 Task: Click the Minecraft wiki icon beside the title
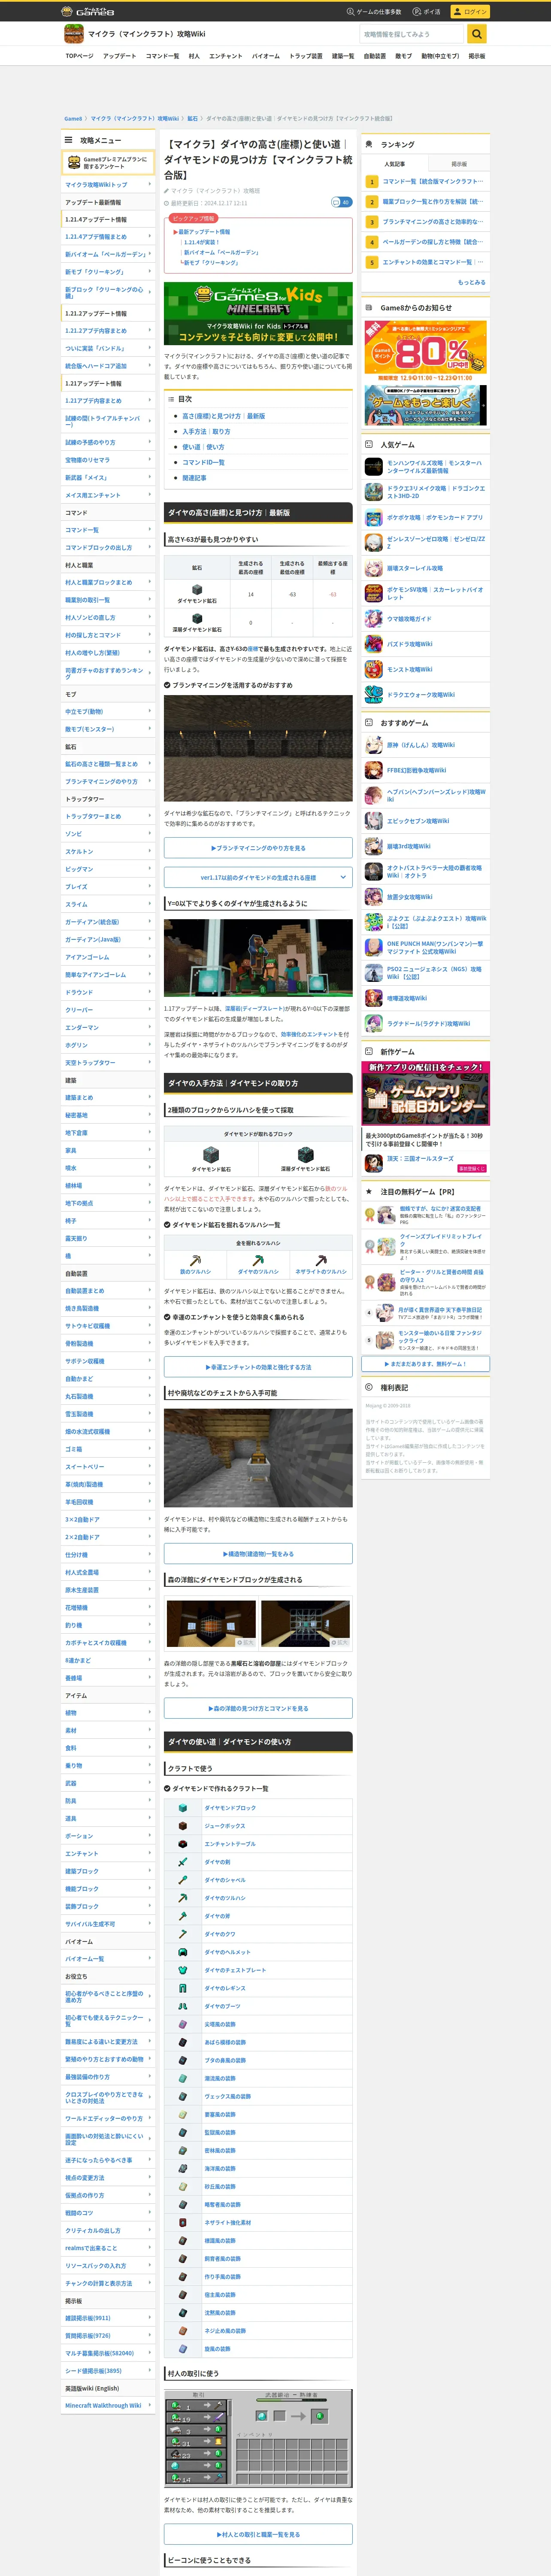tap(74, 34)
